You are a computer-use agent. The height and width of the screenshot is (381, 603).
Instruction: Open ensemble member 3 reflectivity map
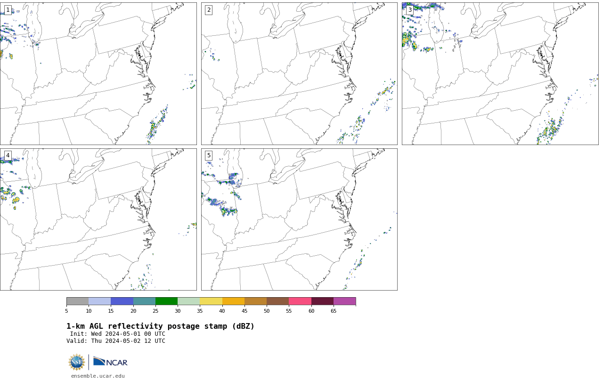point(500,73)
